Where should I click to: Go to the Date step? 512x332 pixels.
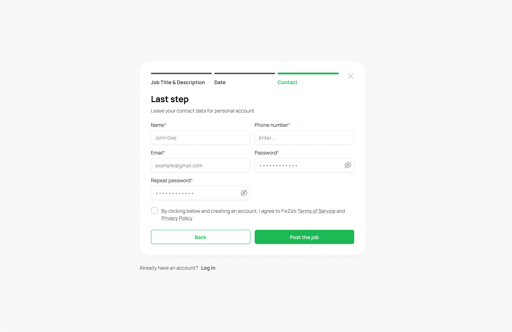tap(220, 82)
